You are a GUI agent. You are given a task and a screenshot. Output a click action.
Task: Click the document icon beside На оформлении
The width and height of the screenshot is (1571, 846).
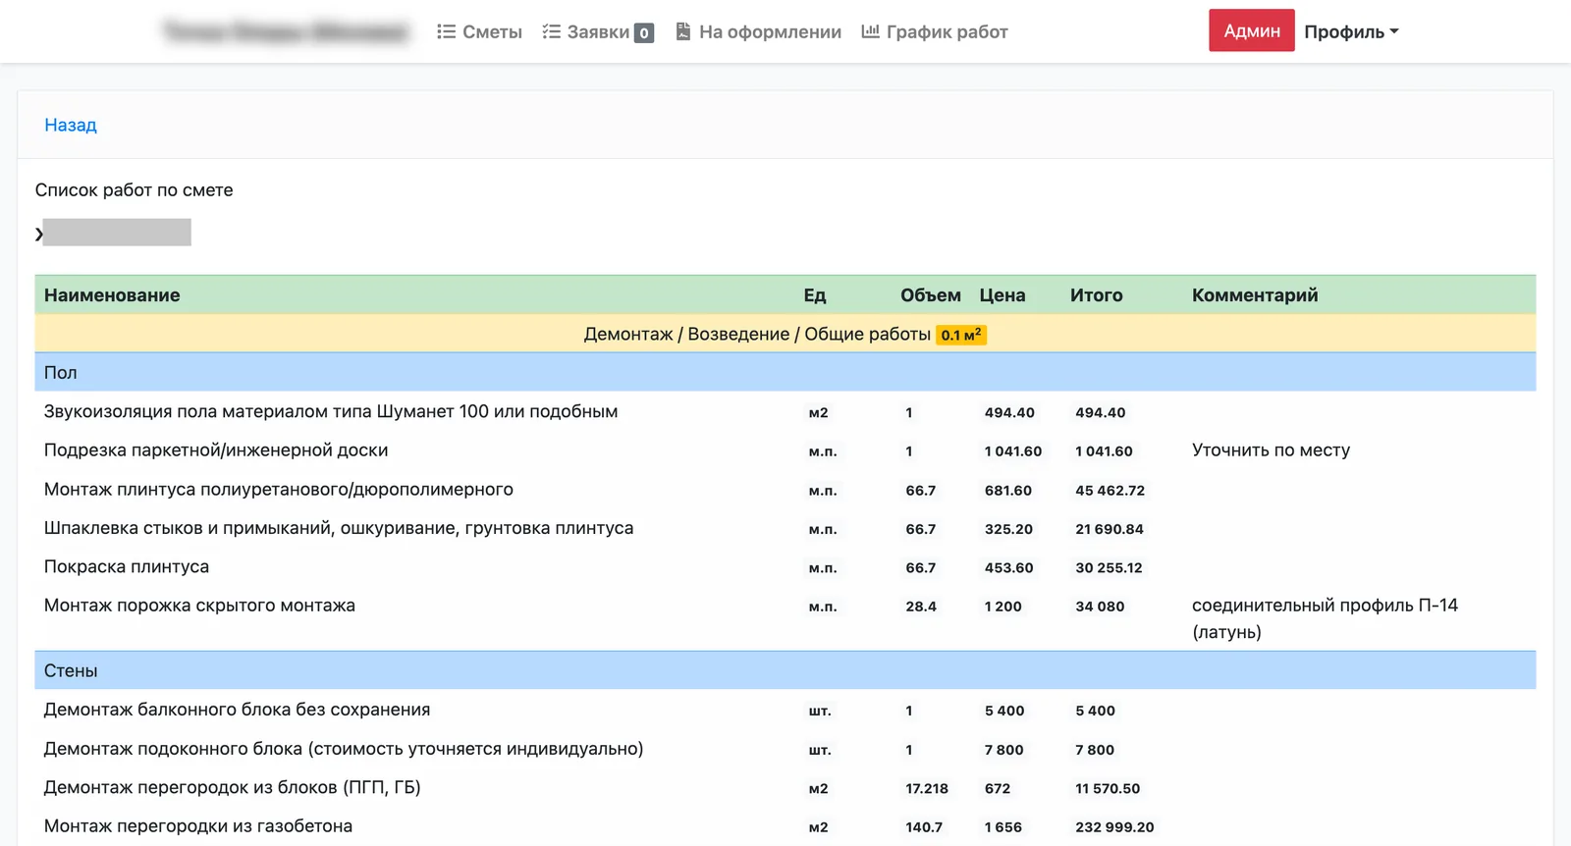pos(683,31)
